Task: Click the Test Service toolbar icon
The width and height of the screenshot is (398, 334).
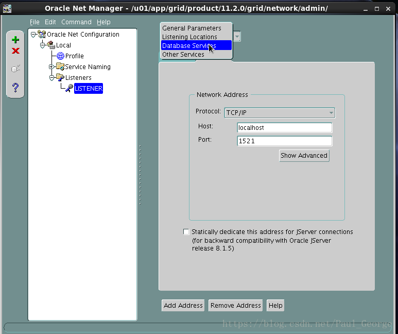Action: 15,69
